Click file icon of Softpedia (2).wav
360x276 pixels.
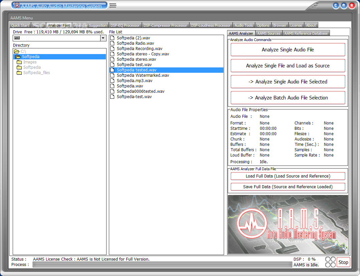pyautogui.click(x=112, y=38)
